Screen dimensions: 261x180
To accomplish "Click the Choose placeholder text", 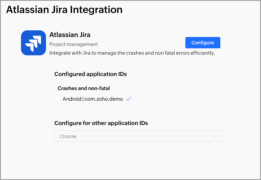I will pyautogui.click(x=68, y=136).
